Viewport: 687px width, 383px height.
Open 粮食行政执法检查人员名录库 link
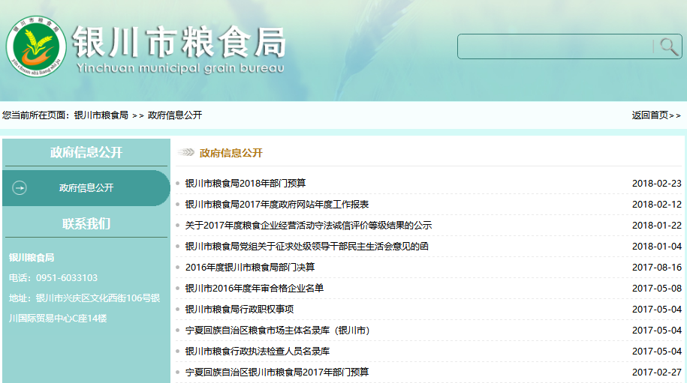pyautogui.click(x=258, y=352)
